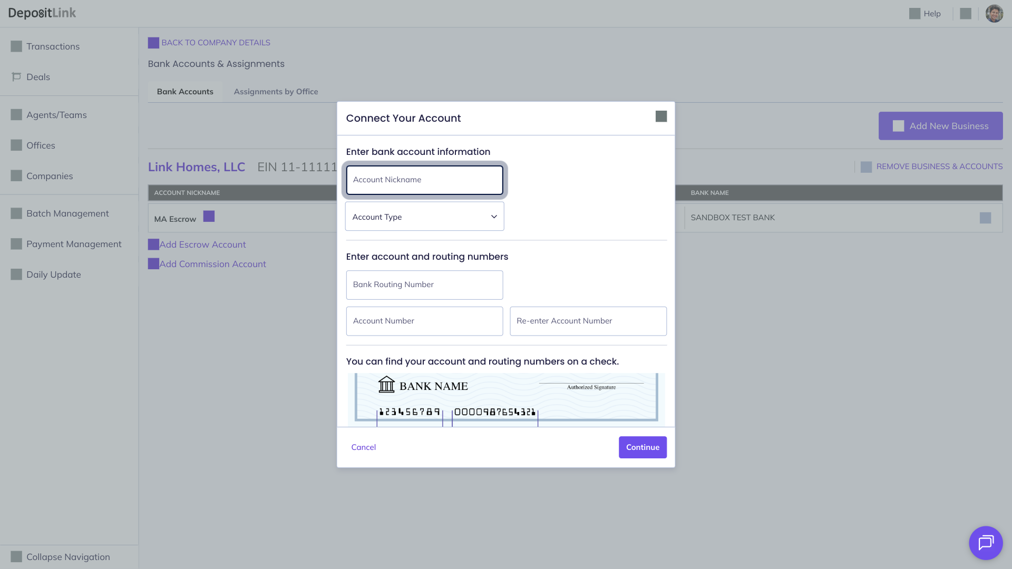The image size is (1012, 569).
Task: Focus the Bank Routing Number field
Action: [424, 285]
